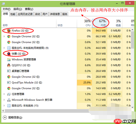Click the Google Chrome icon at 66.3 MB

(9, 36)
